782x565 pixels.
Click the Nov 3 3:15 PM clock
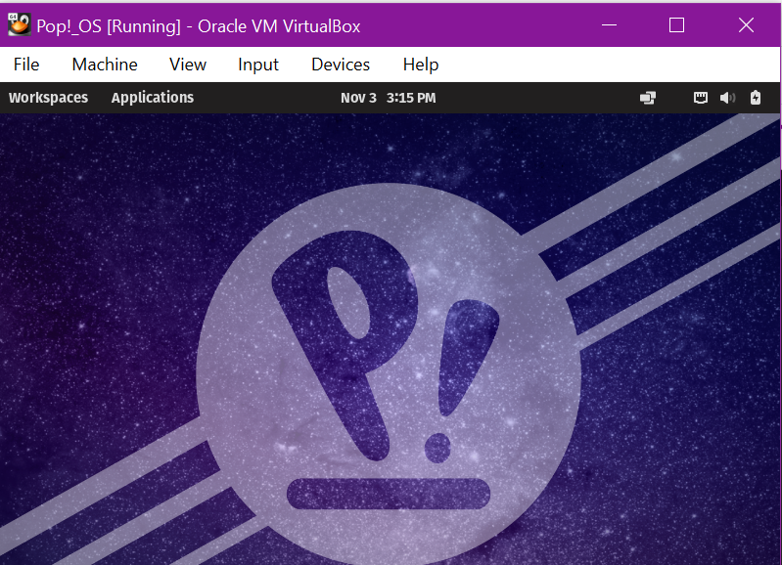pos(388,98)
